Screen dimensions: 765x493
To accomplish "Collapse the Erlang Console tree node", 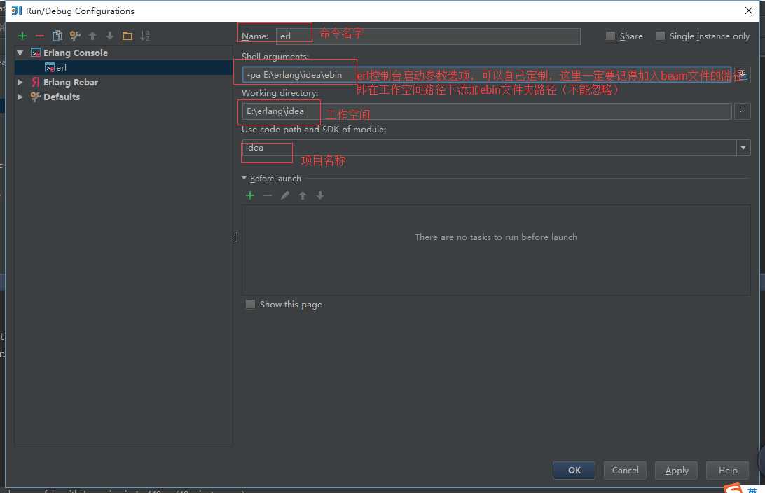I will [x=20, y=53].
